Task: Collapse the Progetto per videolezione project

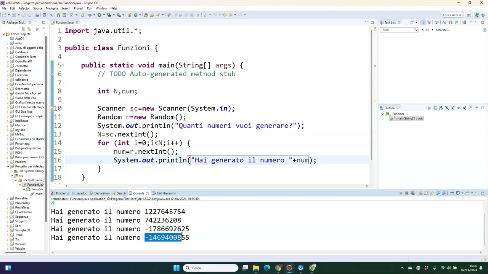Action: click(x=8, y=166)
